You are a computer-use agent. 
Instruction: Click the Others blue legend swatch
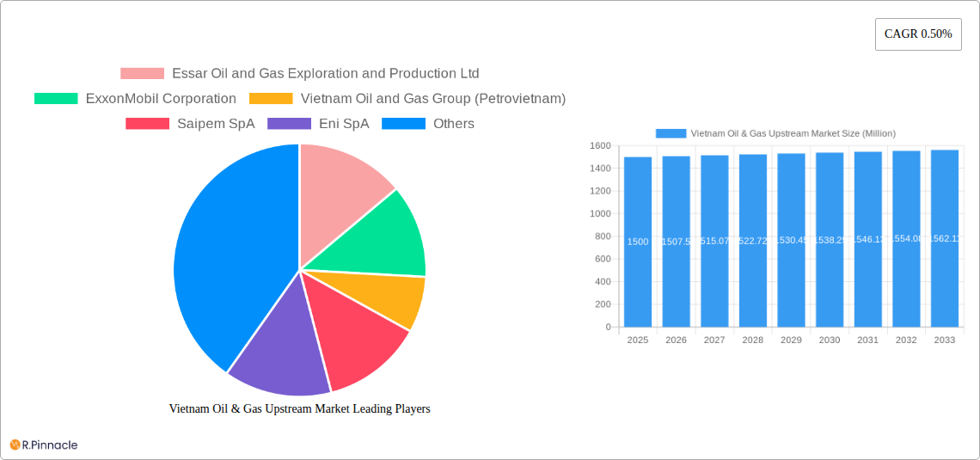[404, 124]
